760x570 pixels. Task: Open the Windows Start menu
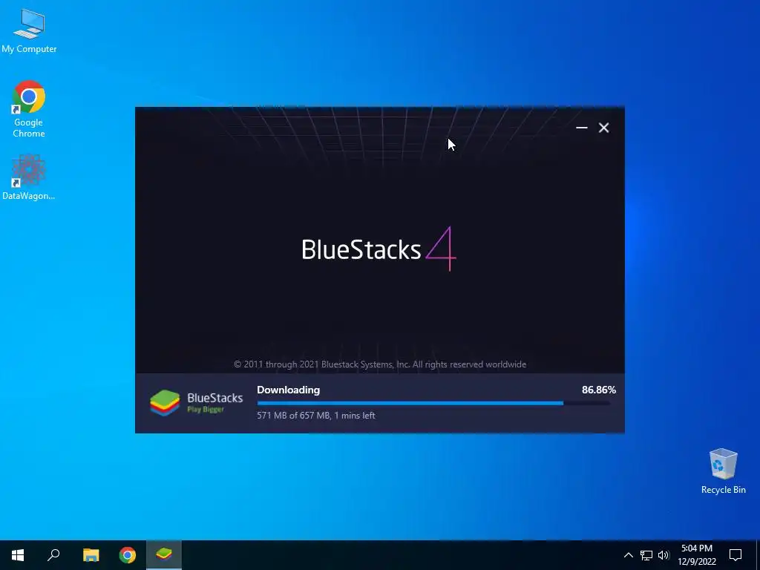18,555
